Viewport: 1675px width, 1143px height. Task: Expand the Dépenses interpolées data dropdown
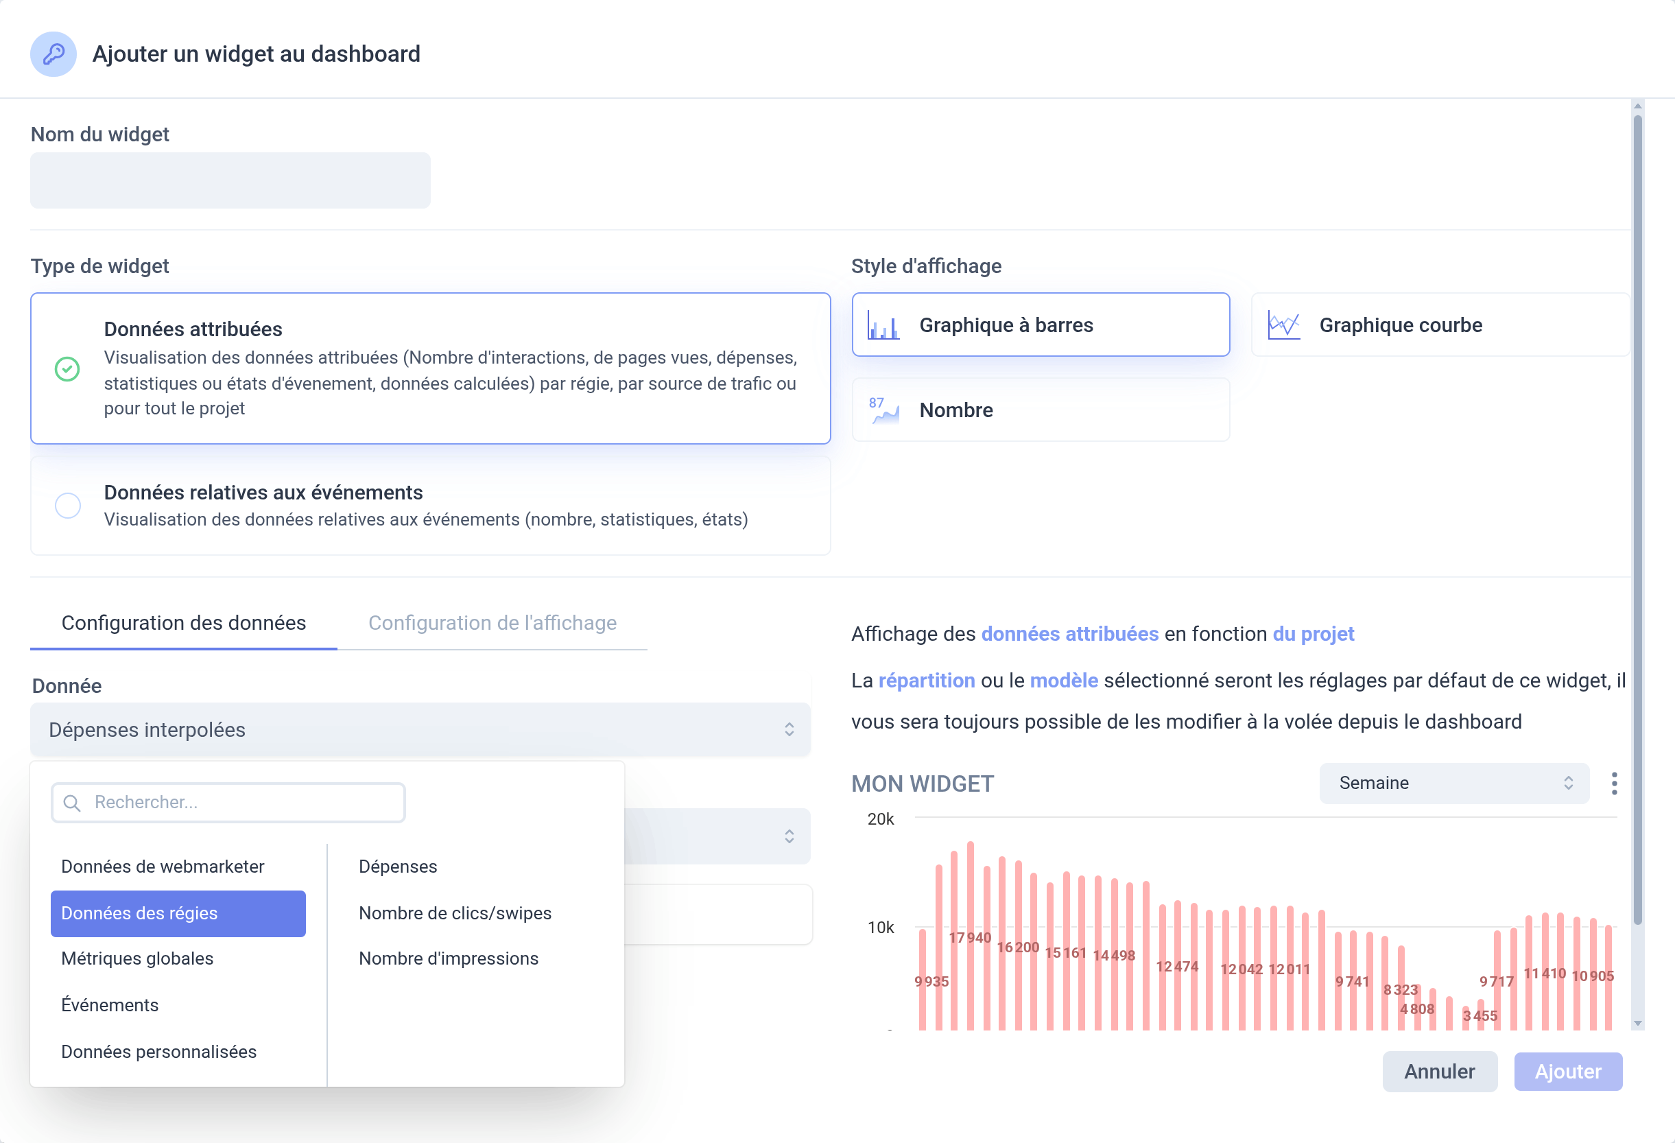(x=420, y=730)
